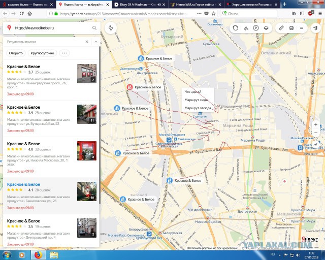
Task: Click the Красное & Белое pin near Дмитровская station
Action: point(141,58)
